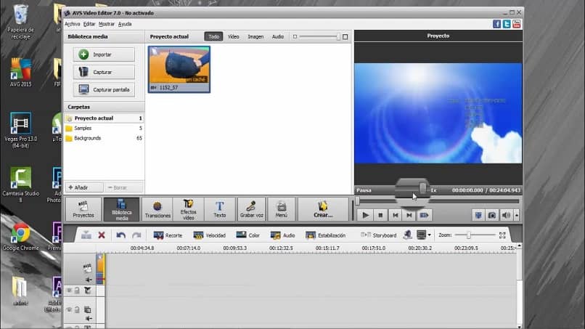Delete selection with red X icon
Viewport: 585px width, 329px height.
(102, 235)
